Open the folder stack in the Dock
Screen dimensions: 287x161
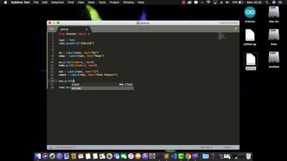[205, 157]
